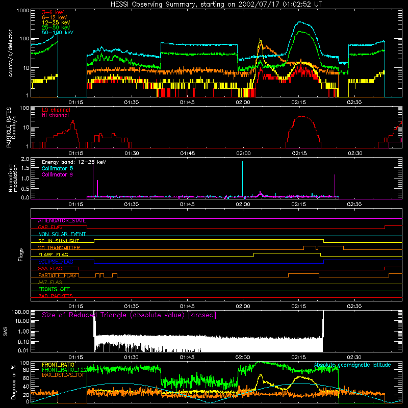
Task: Click the "2.0" modulation axis tick
Action: (25, 159)
